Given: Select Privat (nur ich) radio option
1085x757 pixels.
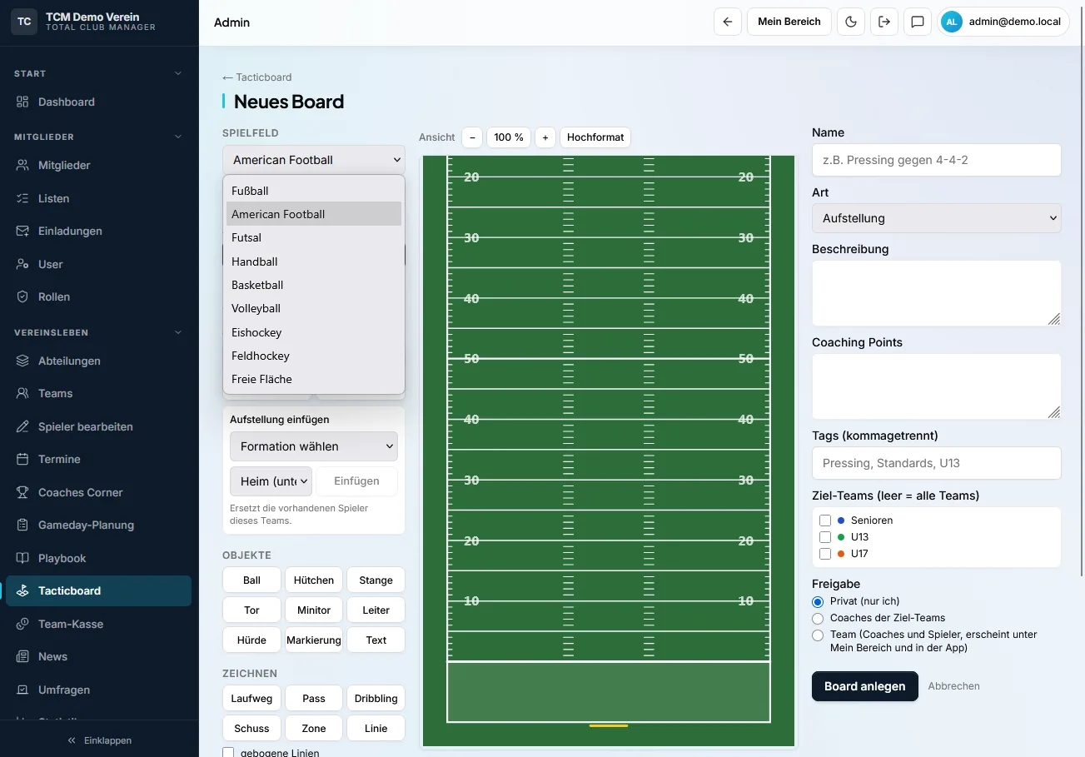Looking at the screenshot, I should pyautogui.click(x=818, y=601).
